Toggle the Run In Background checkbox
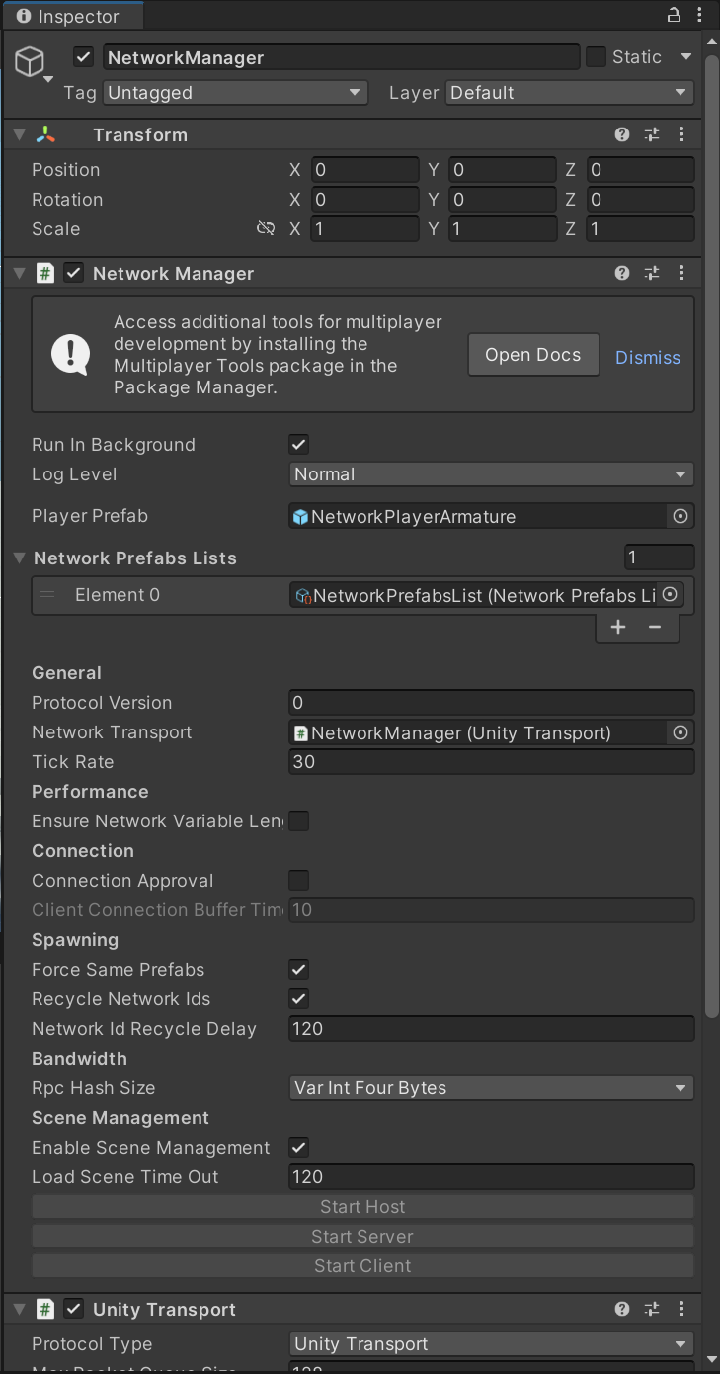Screen dimensions: 720x1374 pyautogui.click(x=298, y=445)
